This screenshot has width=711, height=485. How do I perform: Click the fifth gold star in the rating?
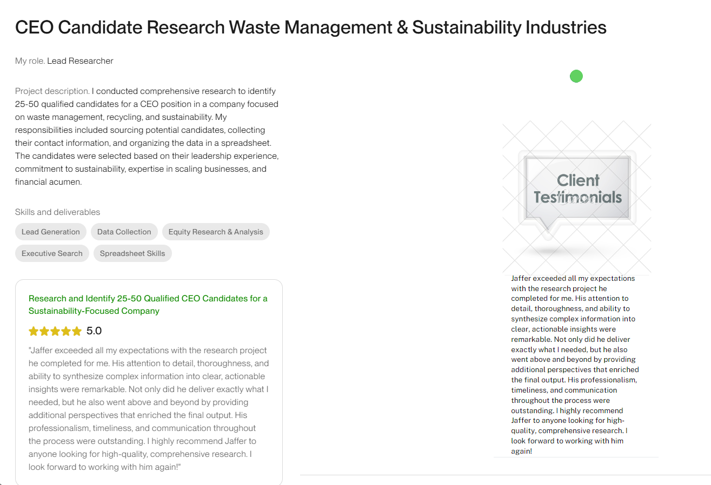(77, 331)
